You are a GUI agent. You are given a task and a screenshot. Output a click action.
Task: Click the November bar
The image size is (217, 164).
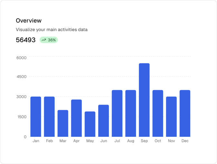click(171, 117)
